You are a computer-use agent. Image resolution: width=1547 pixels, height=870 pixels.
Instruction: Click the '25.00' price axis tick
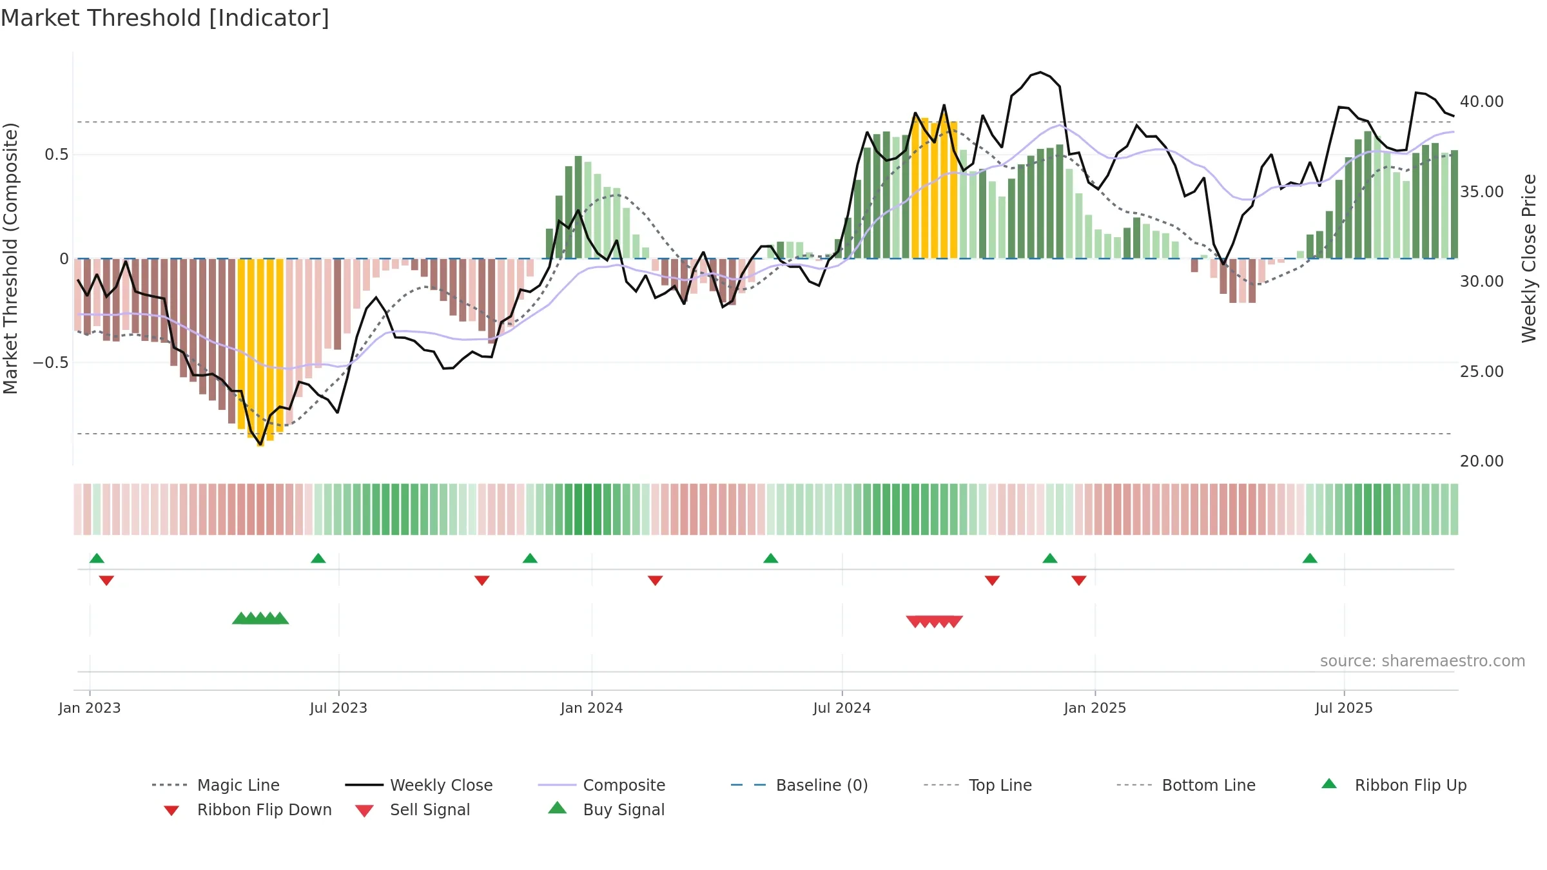point(1481,371)
